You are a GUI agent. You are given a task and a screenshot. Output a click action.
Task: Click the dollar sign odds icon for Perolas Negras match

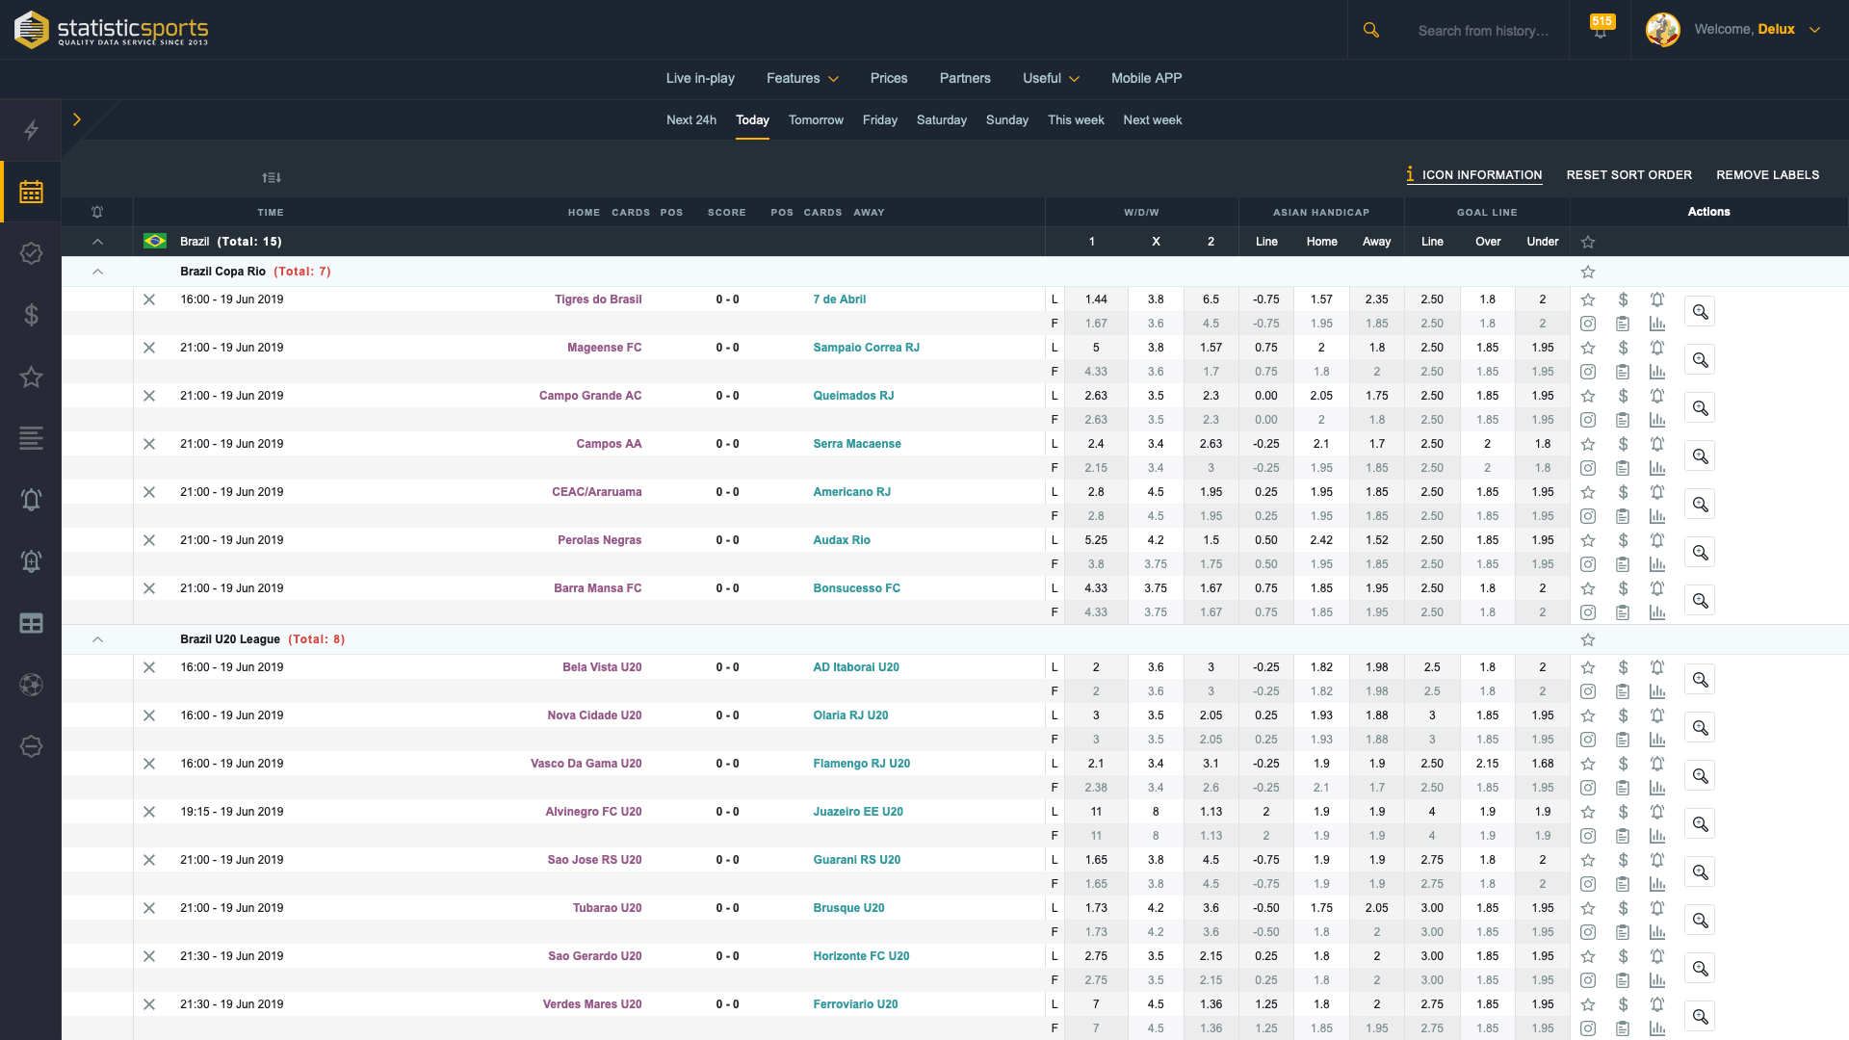click(x=1623, y=539)
